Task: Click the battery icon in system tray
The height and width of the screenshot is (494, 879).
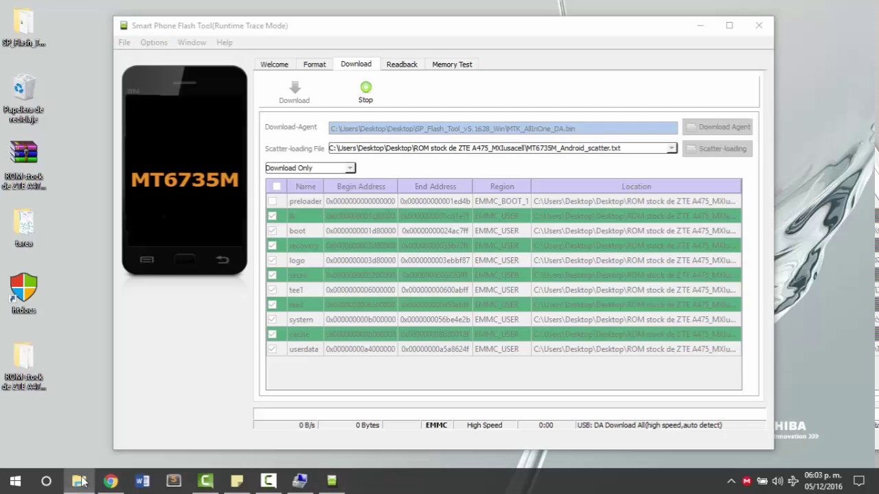Action: point(762,481)
